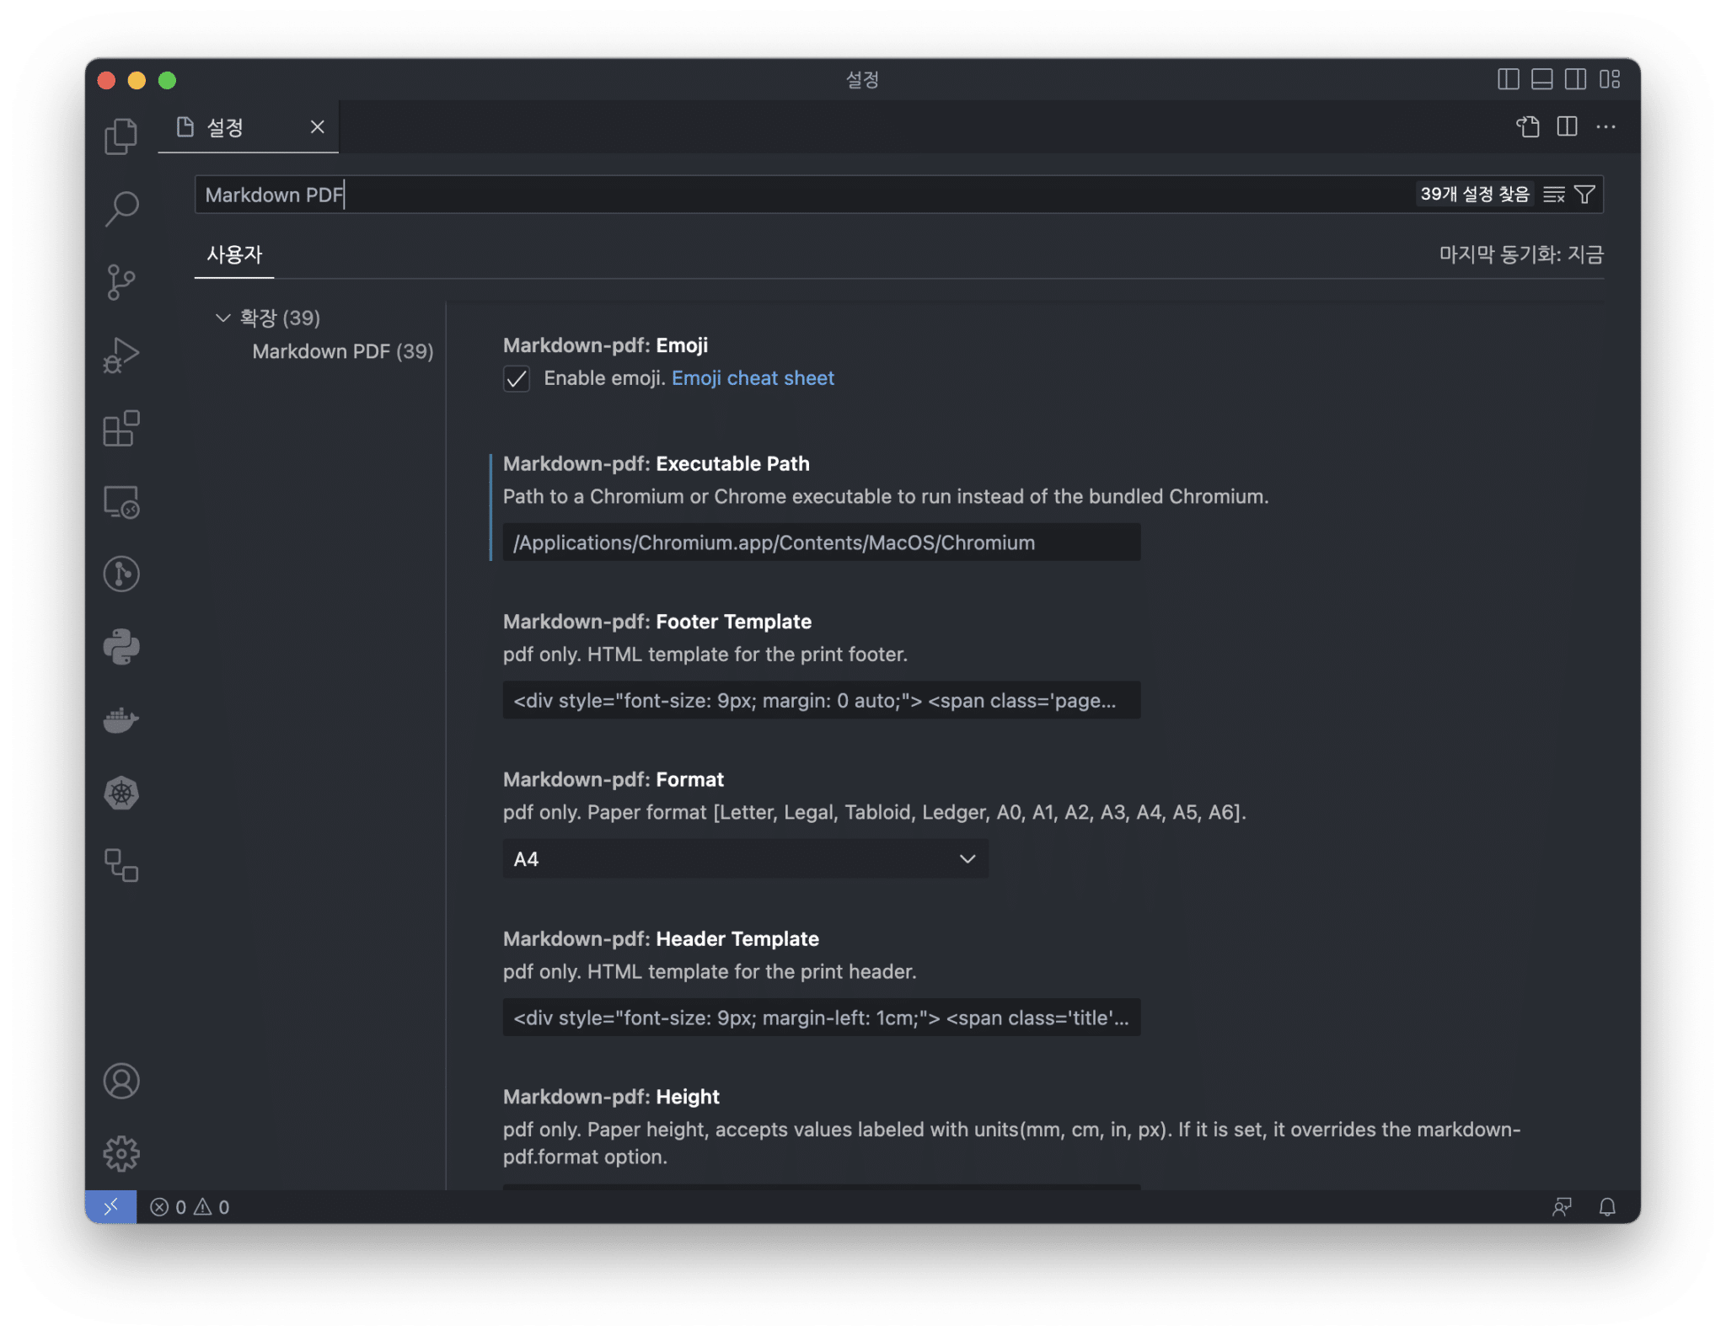1726x1336 pixels.
Task: Switch to the 설정 editor tab
Action: click(x=225, y=127)
